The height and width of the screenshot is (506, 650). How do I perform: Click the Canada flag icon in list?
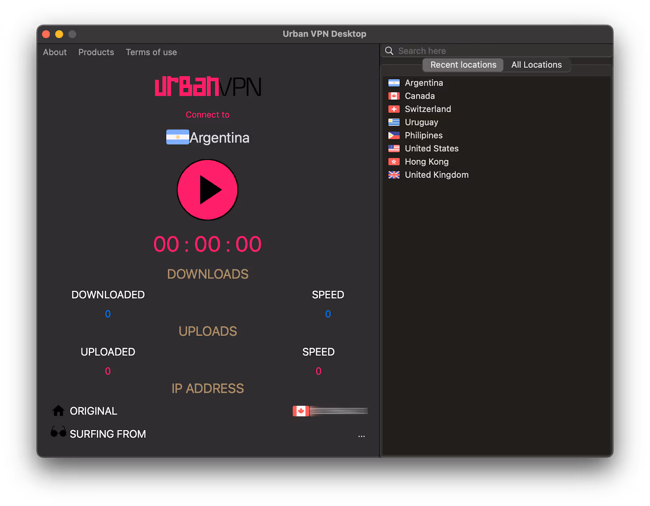394,96
